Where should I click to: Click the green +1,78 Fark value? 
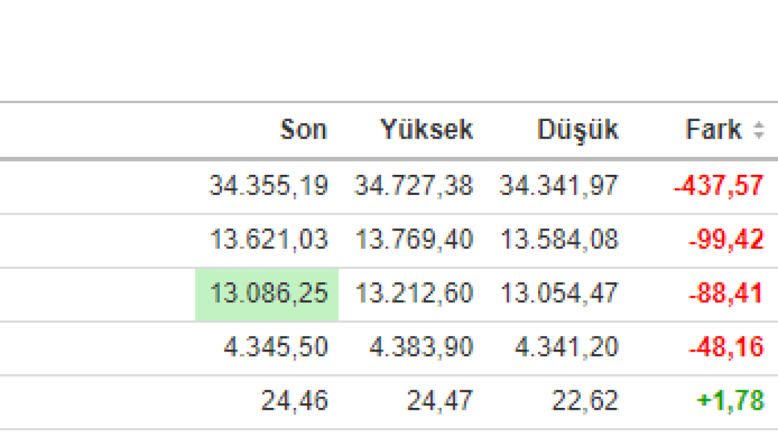tap(730, 401)
